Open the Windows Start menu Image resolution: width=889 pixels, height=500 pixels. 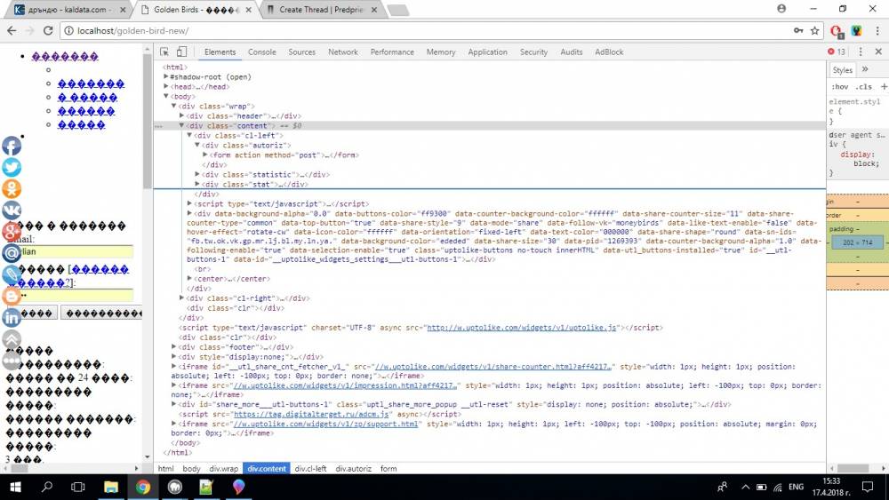click(15, 487)
